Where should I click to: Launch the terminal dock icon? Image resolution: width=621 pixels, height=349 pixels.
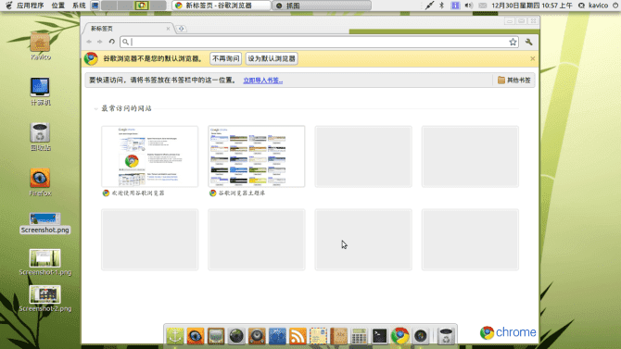tap(379, 336)
